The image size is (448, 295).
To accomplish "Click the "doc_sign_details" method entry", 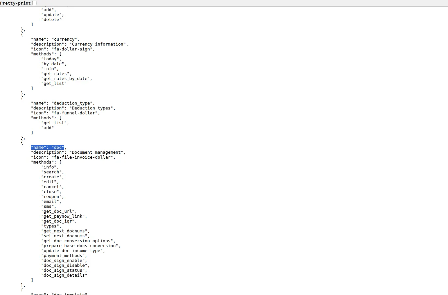I will (x=64, y=275).
